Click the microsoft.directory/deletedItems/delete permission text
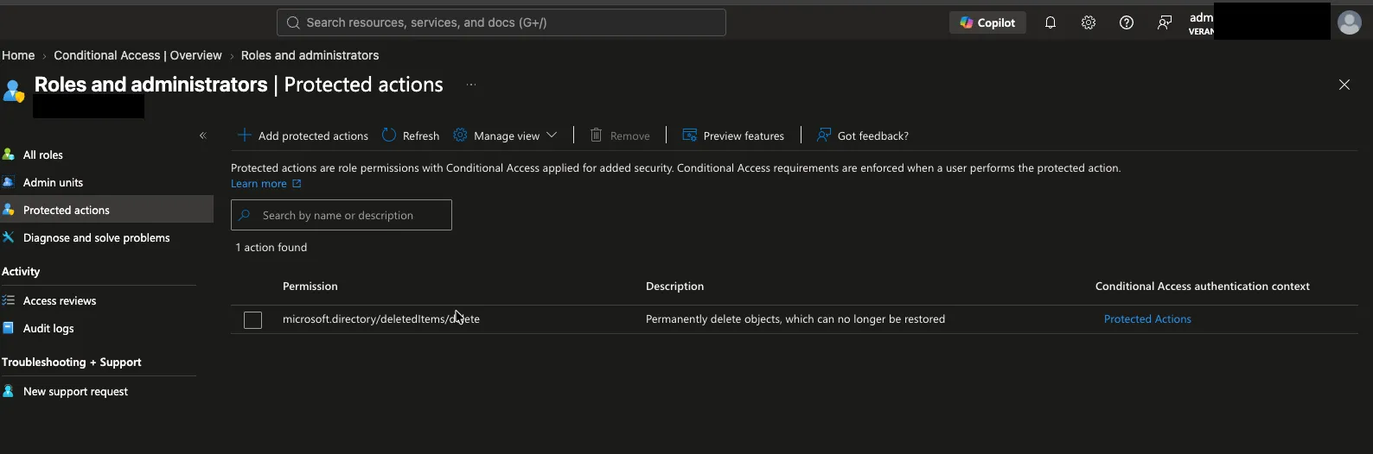This screenshot has height=454, width=1373. point(381,319)
